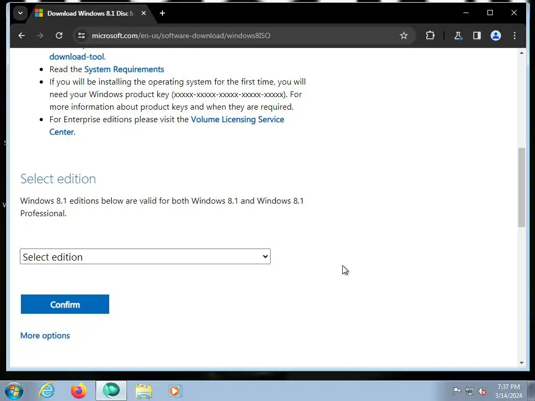The width and height of the screenshot is (535, 401).
Task: Click the scrollbar down arrow
Action: tap(521, 363)
